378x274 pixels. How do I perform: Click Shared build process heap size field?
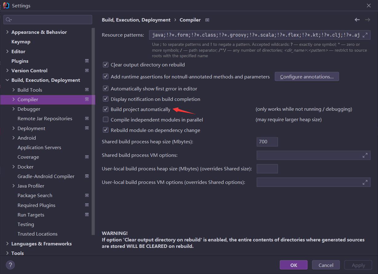(267, 142)
